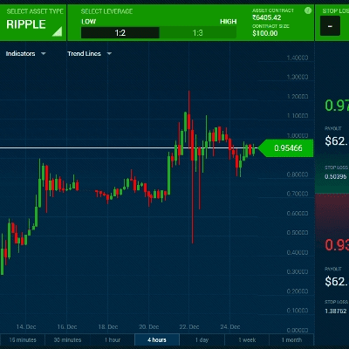Viewport: 349px width, 349px height.
Task: Click the stop loss 1.38702 value
Action: point(336,311)
